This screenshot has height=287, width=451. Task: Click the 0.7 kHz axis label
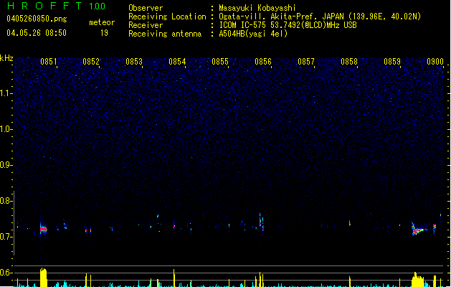point(6,237)
